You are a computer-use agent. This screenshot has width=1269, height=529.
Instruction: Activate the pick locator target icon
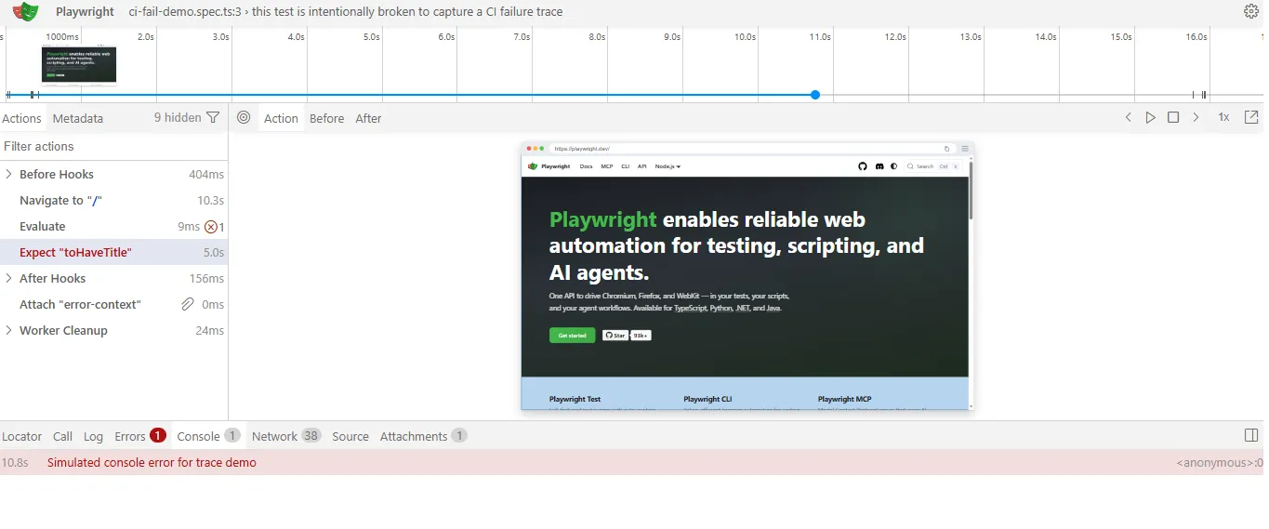click(244, 118)
